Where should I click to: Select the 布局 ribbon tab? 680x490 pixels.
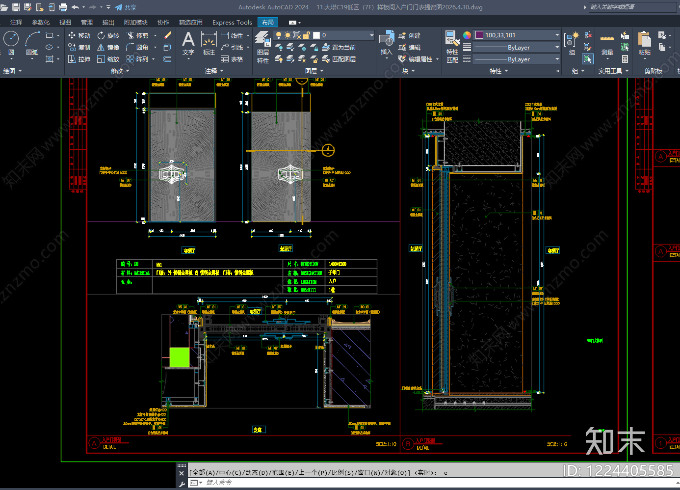click(268, 23)
